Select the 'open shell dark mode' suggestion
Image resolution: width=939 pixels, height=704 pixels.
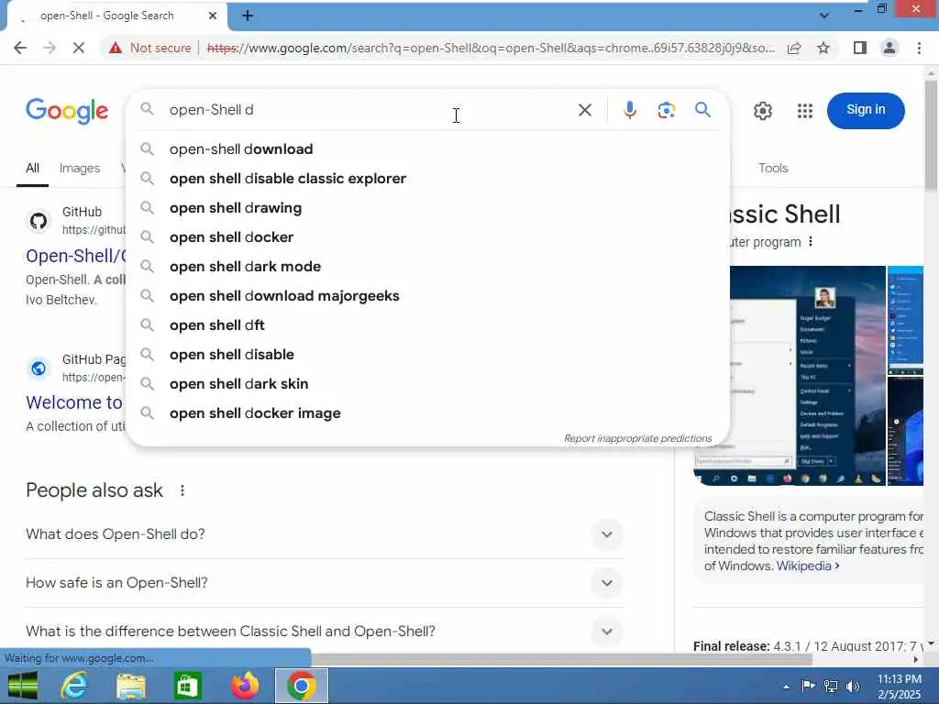tap(428, 267)
